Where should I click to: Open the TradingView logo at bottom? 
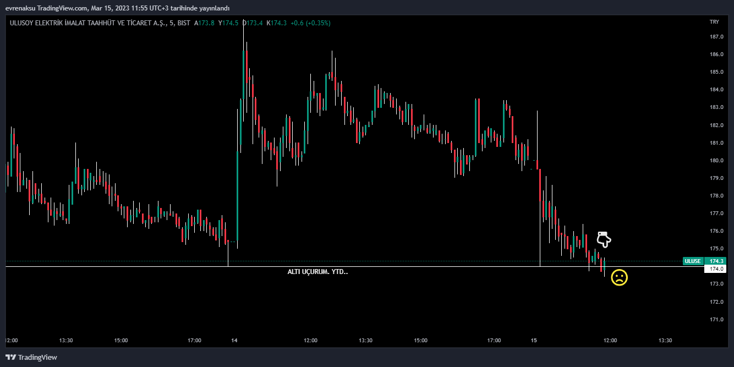(31, 357)
